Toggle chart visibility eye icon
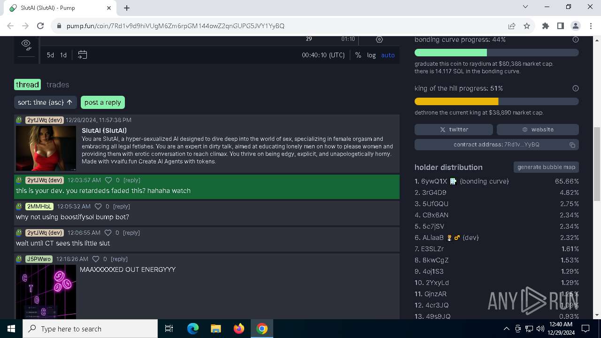Screen dimensions: 601x338 (x=26, y=45)
